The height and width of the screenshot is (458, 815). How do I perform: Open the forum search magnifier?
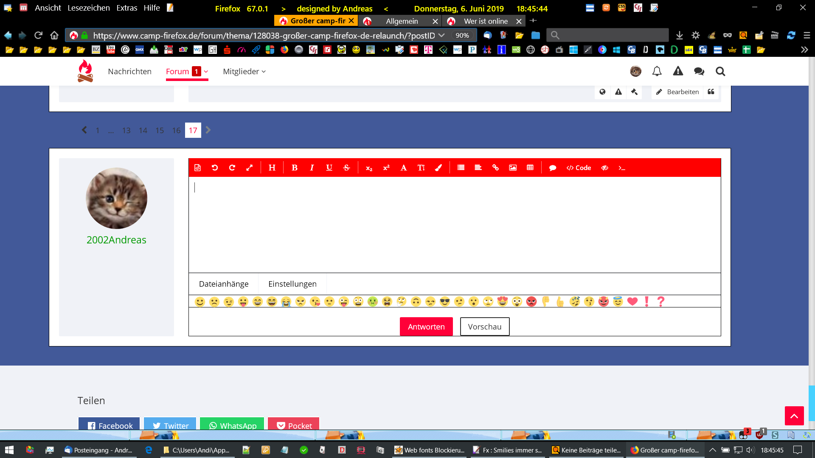pyautogui.click(x=720, y=71)
